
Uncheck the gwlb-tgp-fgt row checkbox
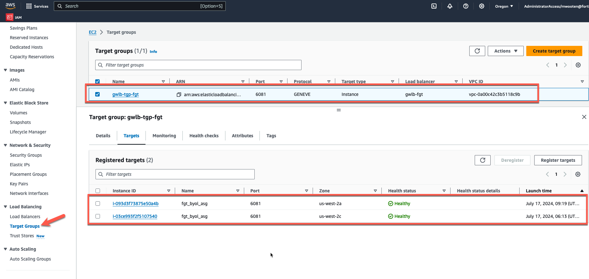pos(97,94)
